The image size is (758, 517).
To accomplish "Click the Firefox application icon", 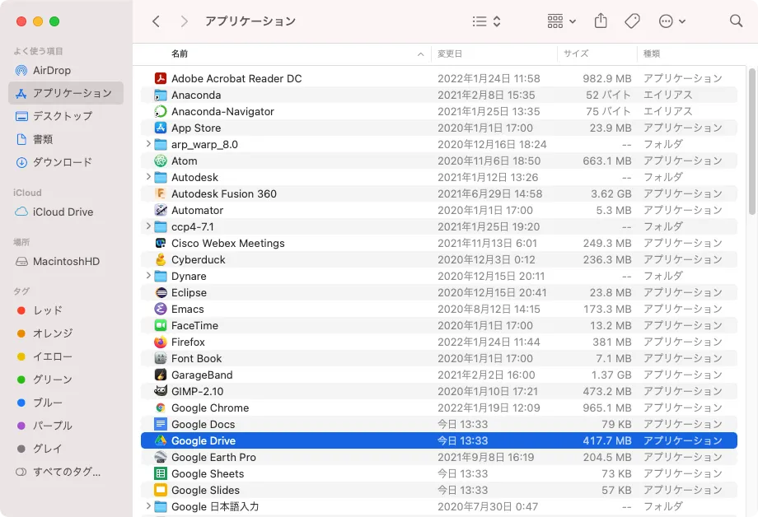I will [161, 342].
